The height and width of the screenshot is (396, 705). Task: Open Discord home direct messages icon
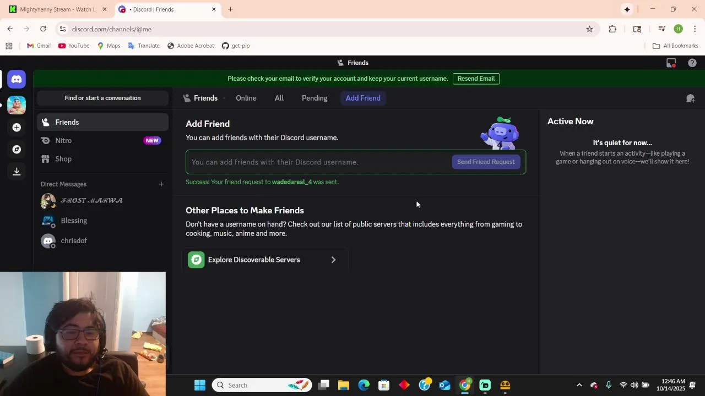(x=17, y=79)
